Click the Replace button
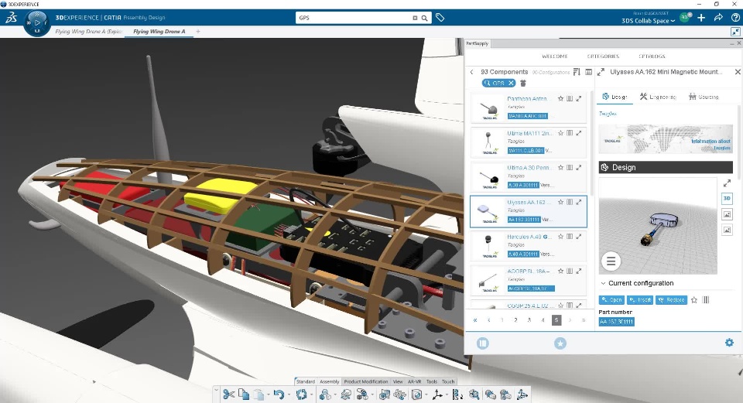 tap(671, 300)
